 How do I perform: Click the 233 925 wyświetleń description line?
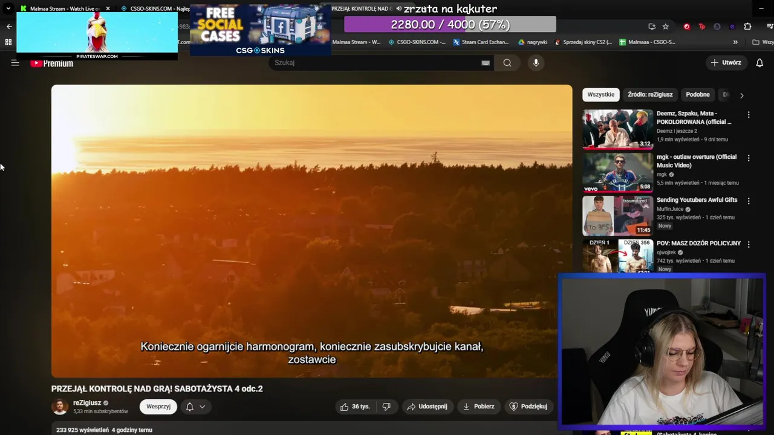[104, 430]
